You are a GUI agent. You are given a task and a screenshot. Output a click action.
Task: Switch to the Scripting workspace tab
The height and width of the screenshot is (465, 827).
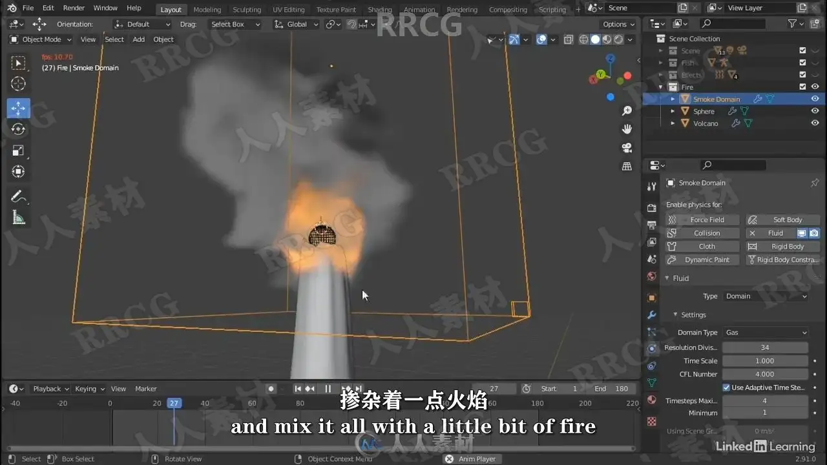(x=552, y=10)
